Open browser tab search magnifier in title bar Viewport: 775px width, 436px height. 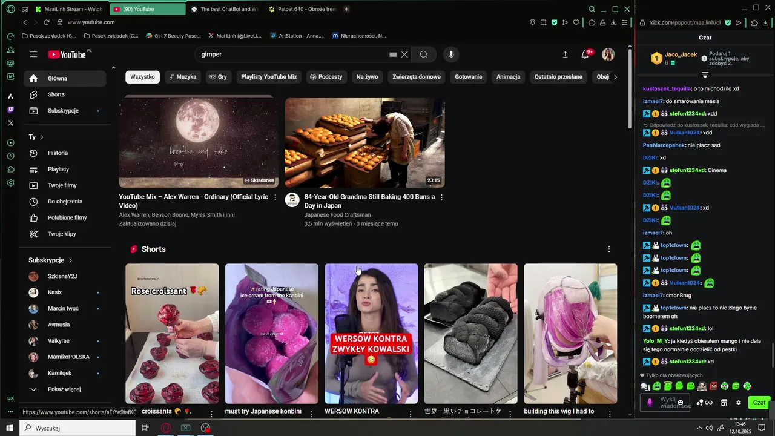point(592,9)
